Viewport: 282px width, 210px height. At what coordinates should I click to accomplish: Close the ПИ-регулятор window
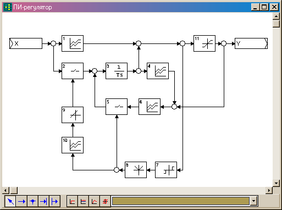point(274,7)
